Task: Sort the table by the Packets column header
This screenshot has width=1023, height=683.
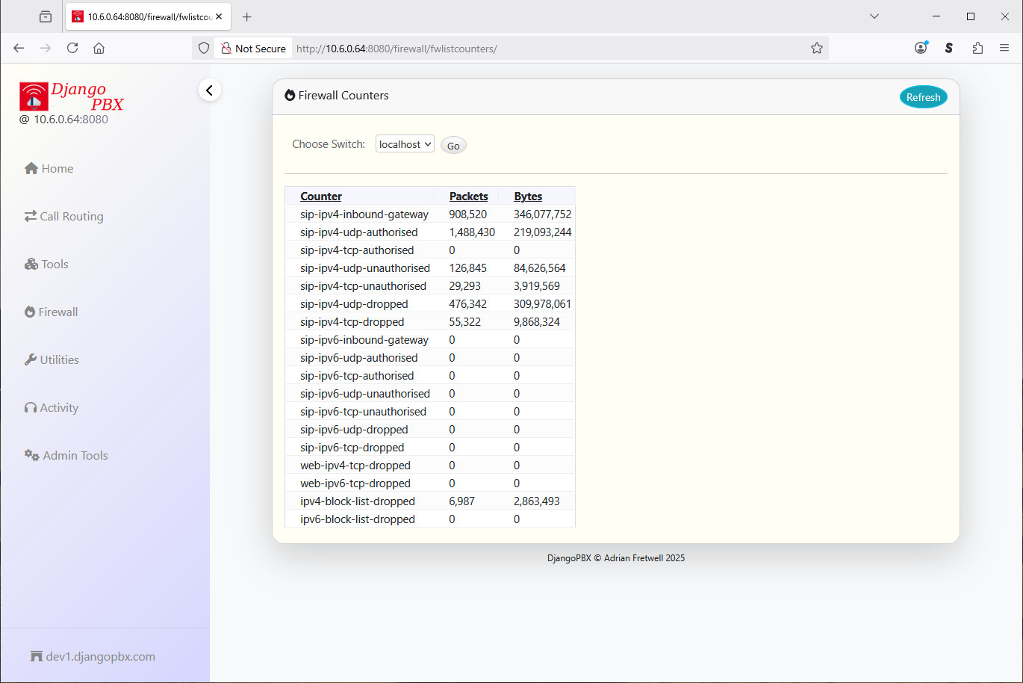Action: tap(468, 197)
